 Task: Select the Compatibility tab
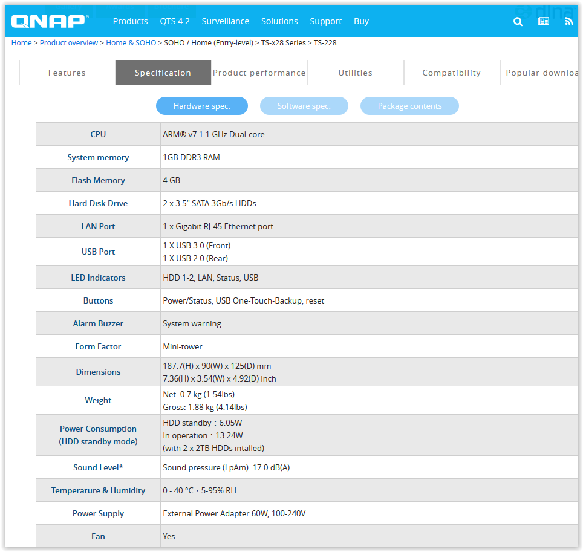point(451,73)
